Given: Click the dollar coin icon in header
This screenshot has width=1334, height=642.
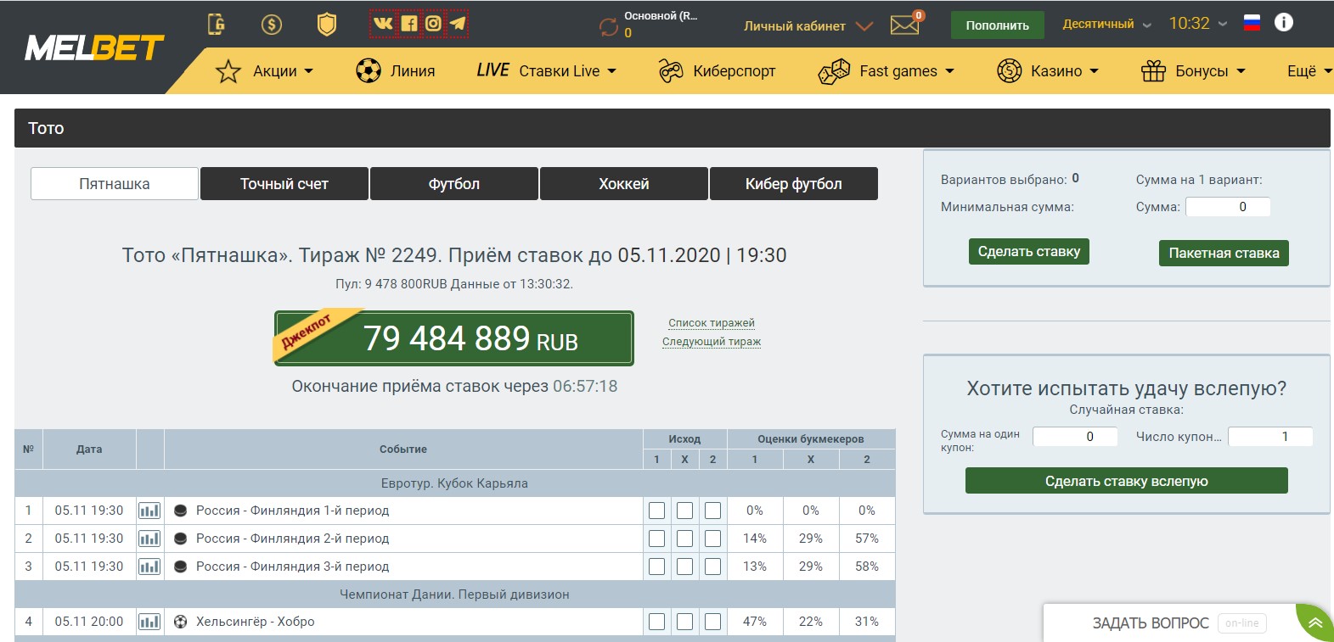Looking at the screenshot, I should [x=272, y=24].
